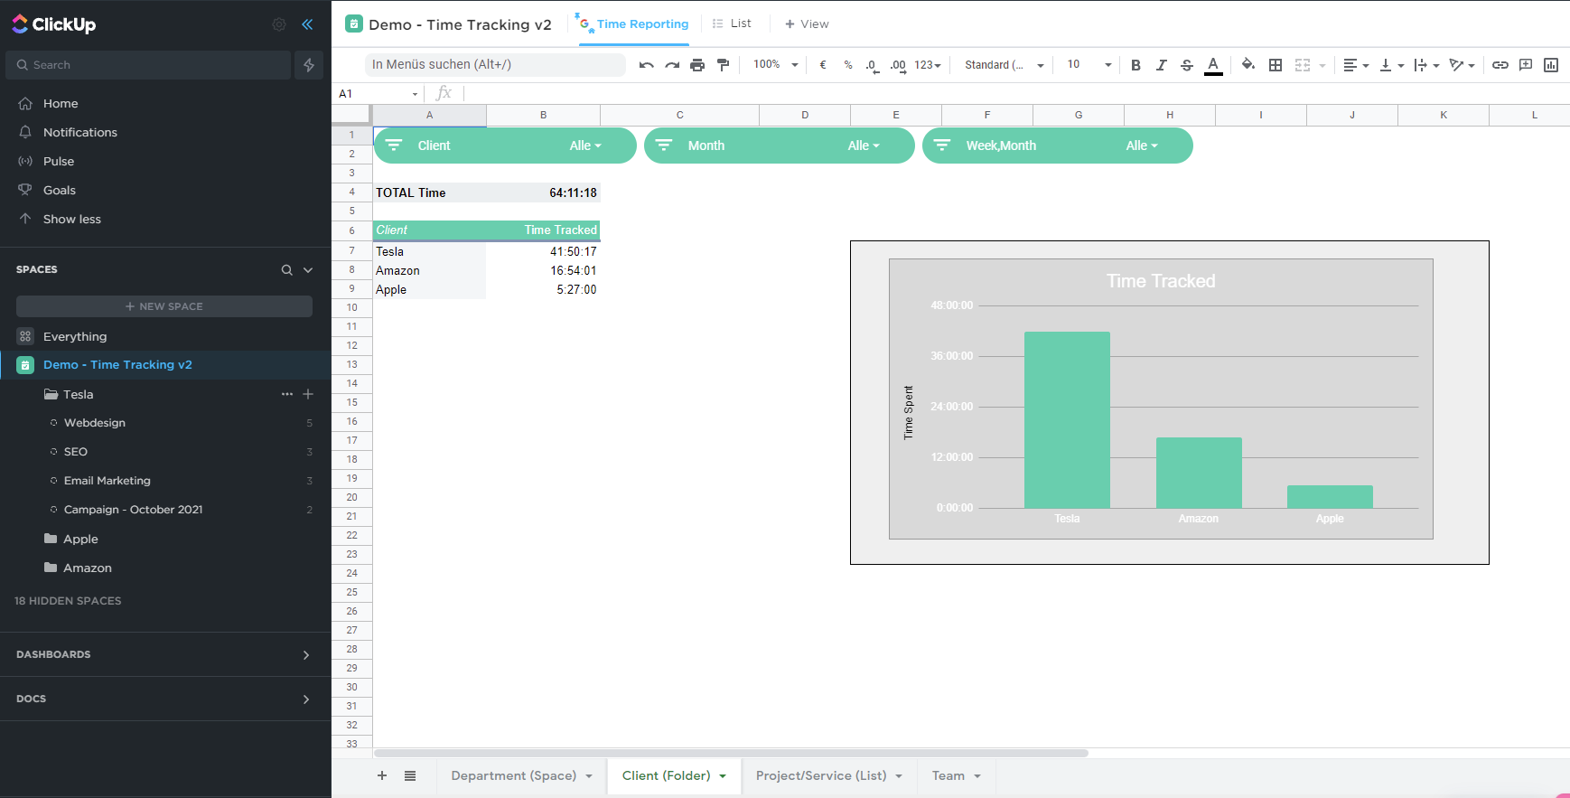Click the menu search field
The width and height of the screenshot is (1570, 798).
(495, 65)
